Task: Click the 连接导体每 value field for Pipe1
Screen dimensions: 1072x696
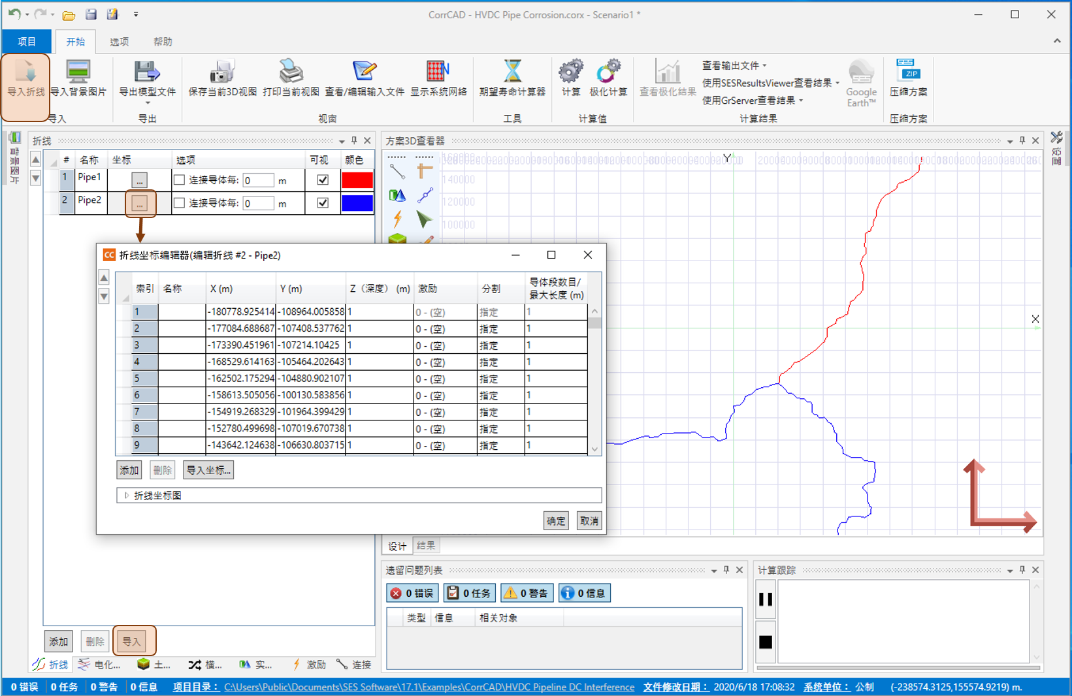Action: (258, 180)
